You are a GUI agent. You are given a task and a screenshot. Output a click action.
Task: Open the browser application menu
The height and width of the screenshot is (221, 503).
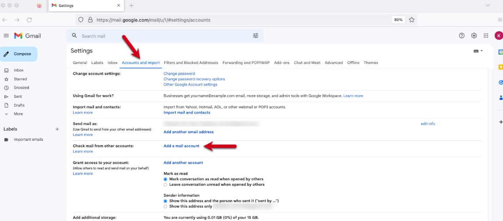pos(500,20)
